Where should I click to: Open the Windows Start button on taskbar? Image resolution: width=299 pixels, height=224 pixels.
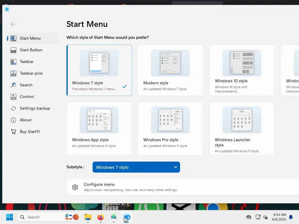(9, 217)
